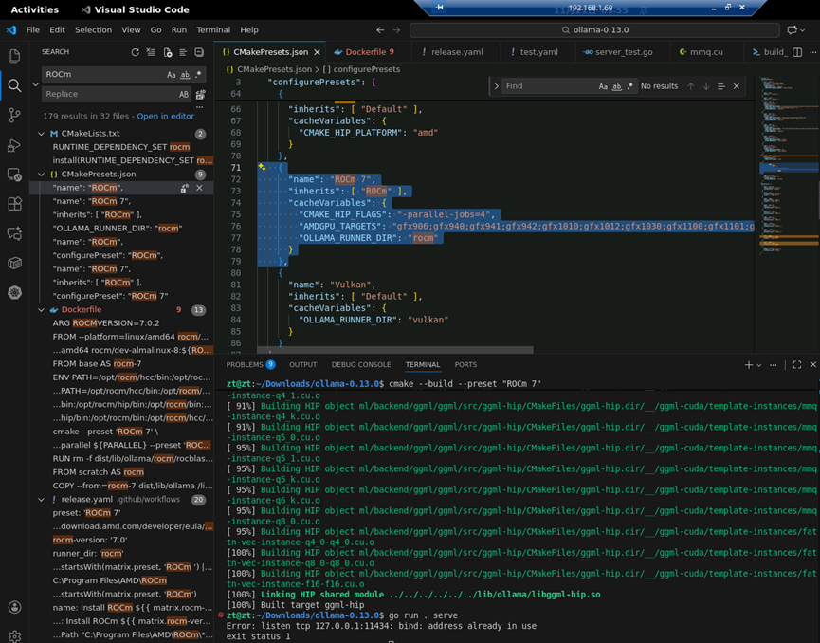
Task: Open the Explorer view in activity bar
Action: [x=14, y=56]
